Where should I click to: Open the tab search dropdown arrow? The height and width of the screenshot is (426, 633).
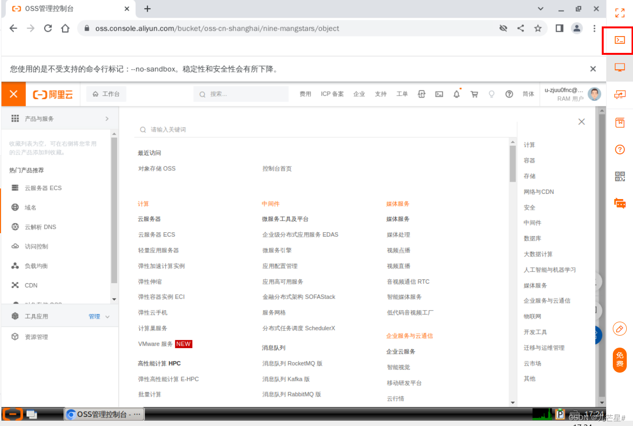(541, 9)
